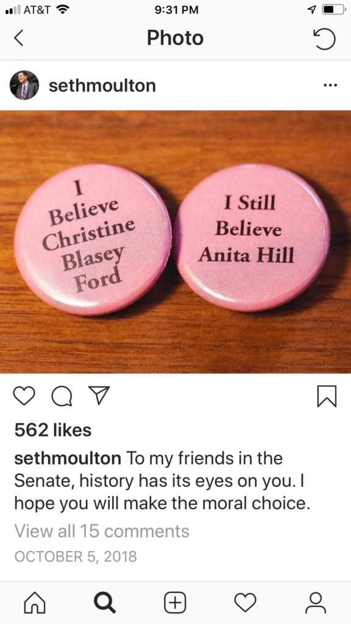Share post via paper plane icon
Image resolution: width=351 pixels, height=624 pixels.
[x=98, y=396]
